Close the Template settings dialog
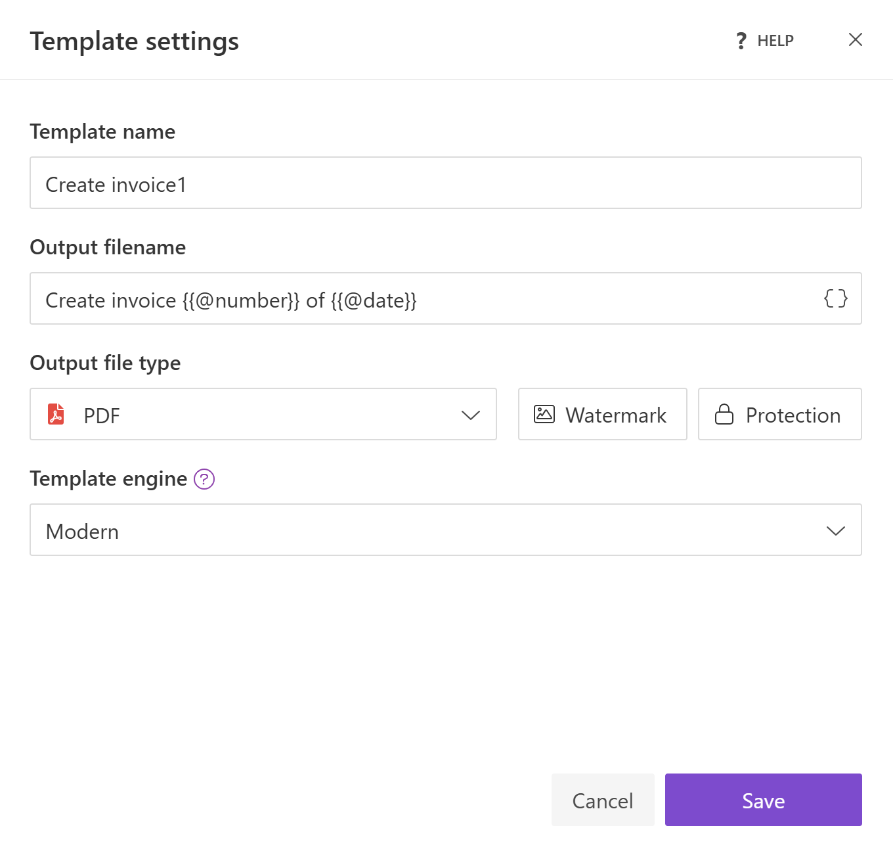 [855, 39]
